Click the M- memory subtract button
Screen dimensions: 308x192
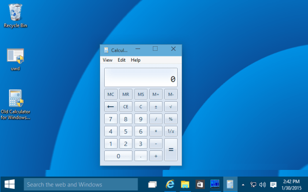coord(171,94)
